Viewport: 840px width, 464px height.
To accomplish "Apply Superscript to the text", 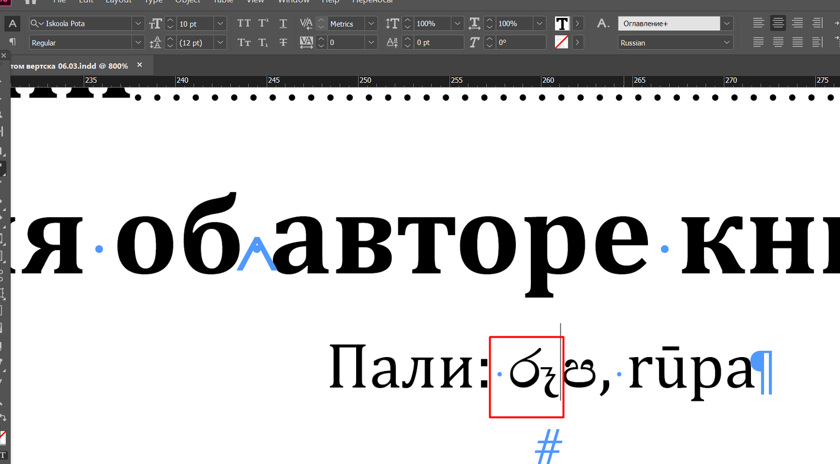I will coord(263,24).
